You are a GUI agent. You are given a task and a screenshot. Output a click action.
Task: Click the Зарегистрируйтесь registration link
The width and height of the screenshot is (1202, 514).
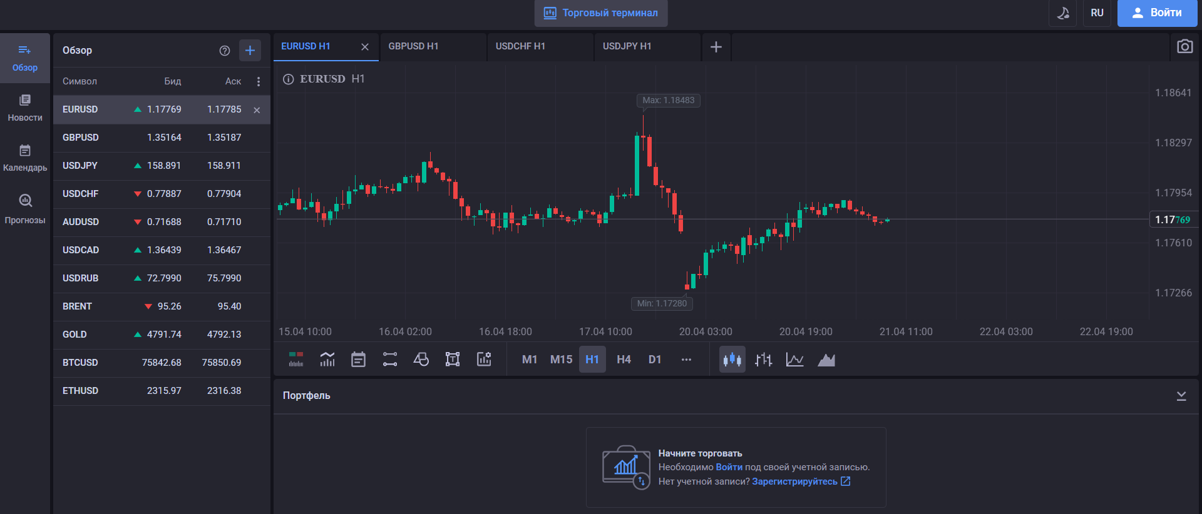pyautogui.click(x=794, y=481)
